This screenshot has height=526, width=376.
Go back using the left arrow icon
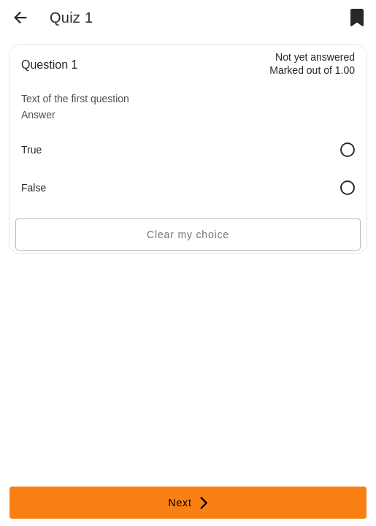click(x=20, y=18)
